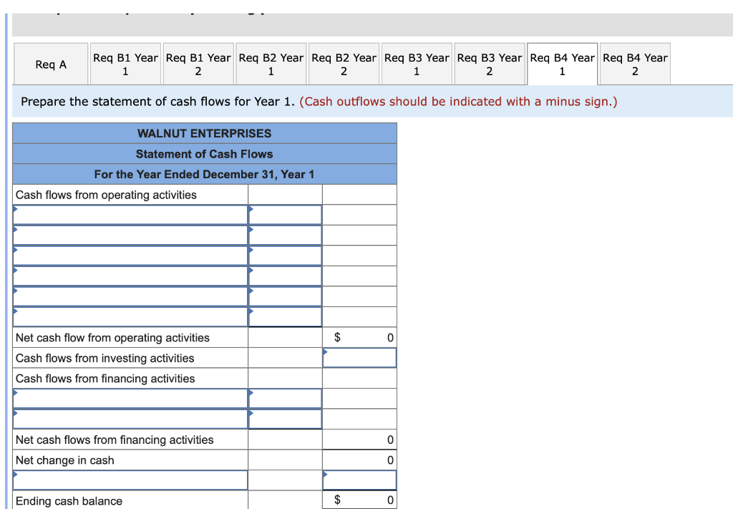
Task: Click the WALNUT ENTERPRISES header
Action: 204,134
